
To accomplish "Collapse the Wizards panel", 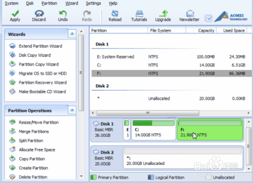I will click(72, 34).
